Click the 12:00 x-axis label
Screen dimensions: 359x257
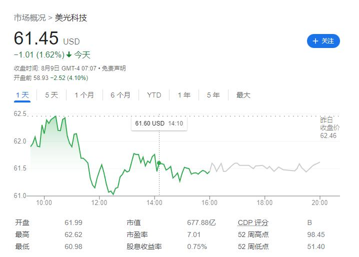[x=99, y=202]
